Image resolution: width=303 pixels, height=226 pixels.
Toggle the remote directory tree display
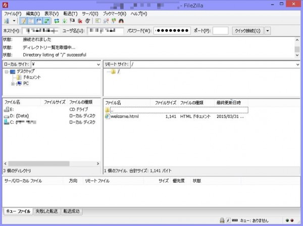click(39, 21)
